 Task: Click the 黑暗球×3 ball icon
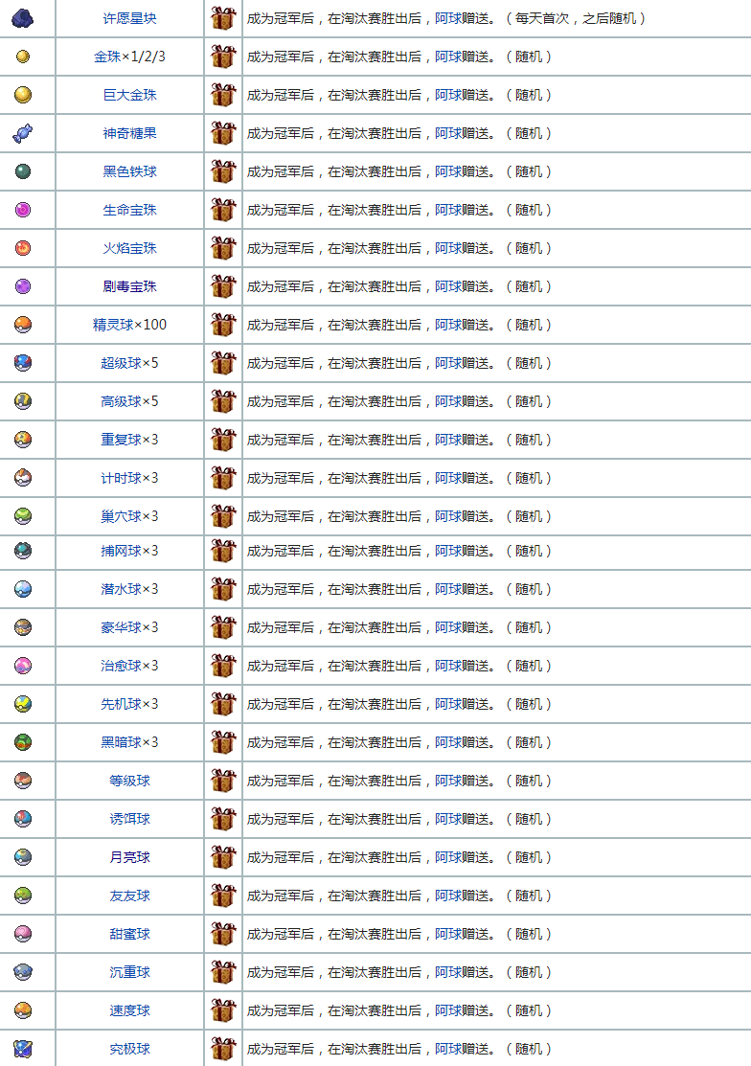point(23,741)
